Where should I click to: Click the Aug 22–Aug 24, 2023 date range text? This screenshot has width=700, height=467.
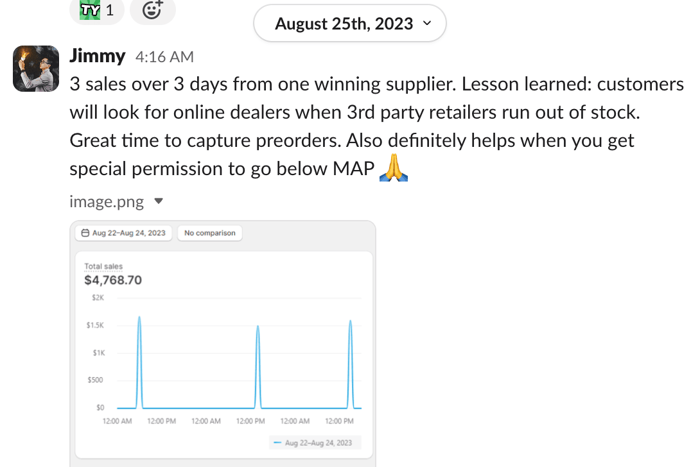coord(129,233)
